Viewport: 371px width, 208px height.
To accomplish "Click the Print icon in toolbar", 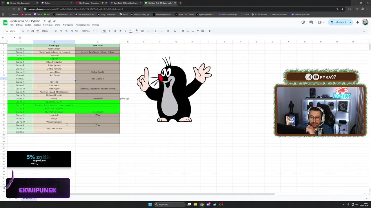I will 32,31.
